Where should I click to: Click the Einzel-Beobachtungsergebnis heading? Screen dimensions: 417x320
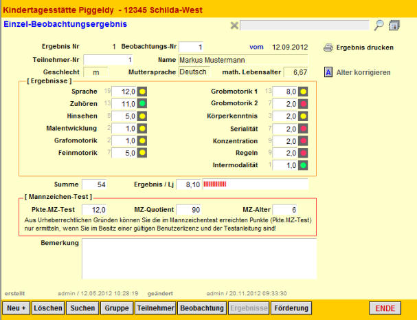pos(65,24)
